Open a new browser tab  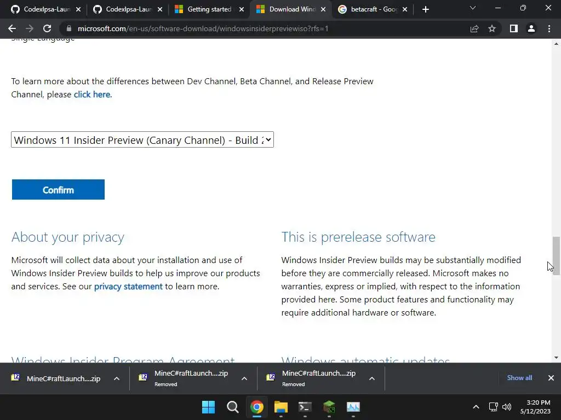425,9
